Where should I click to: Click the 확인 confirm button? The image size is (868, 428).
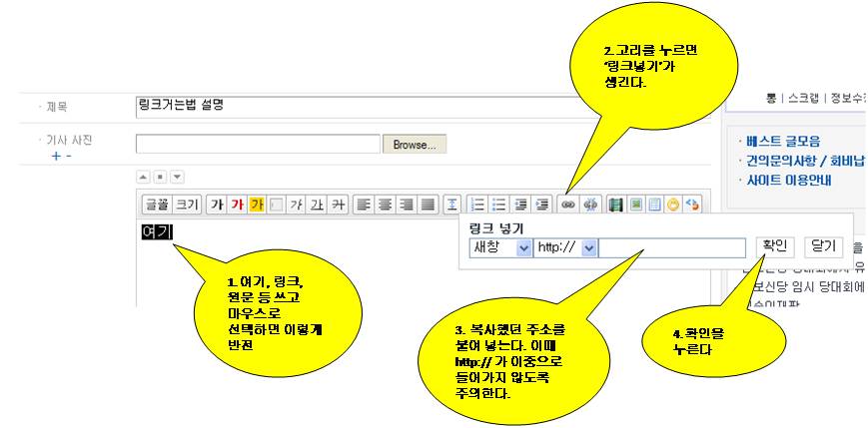774,246
